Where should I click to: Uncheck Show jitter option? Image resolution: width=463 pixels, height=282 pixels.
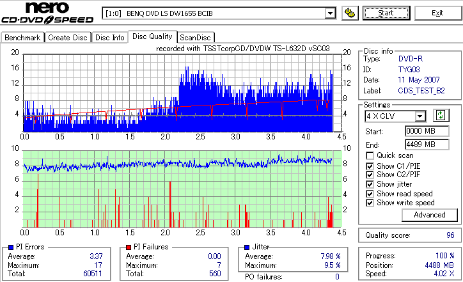370,184
